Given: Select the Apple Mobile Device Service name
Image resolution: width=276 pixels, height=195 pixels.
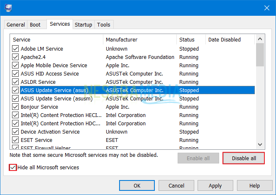Looking at the screenshot, I should coord(54,65).
